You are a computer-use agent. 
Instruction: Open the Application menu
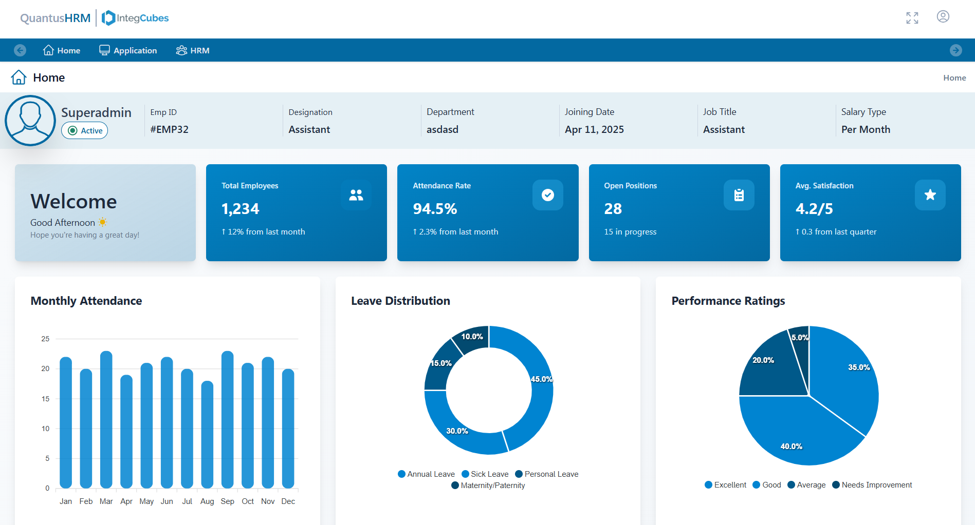click(x=128, y=50)
